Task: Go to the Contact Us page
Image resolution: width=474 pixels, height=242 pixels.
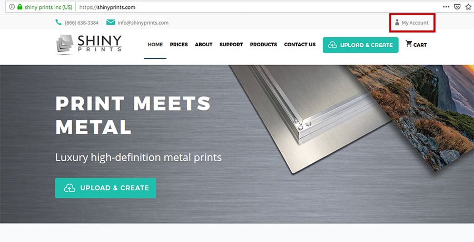Action: [x=300, y=45]
